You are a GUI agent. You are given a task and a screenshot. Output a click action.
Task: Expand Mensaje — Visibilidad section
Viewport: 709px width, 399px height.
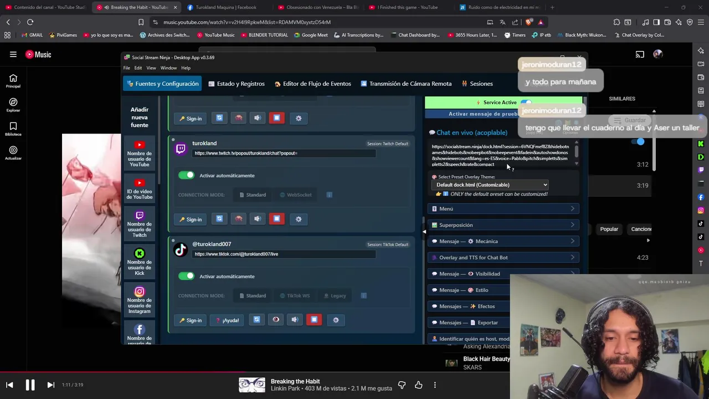(504, 274)
